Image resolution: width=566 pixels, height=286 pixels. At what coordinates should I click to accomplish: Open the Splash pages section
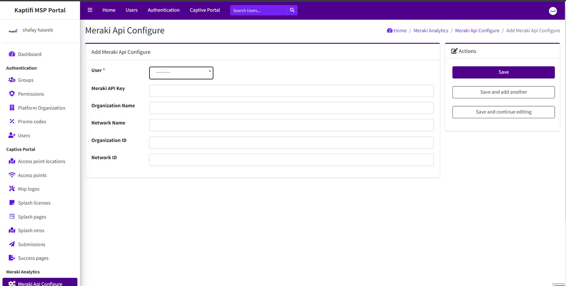(x=32, y=217)
